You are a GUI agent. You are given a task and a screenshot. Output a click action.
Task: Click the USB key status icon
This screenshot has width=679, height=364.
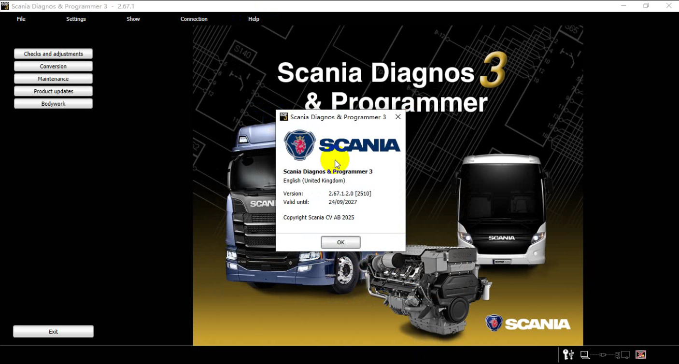tap(568, 355)
